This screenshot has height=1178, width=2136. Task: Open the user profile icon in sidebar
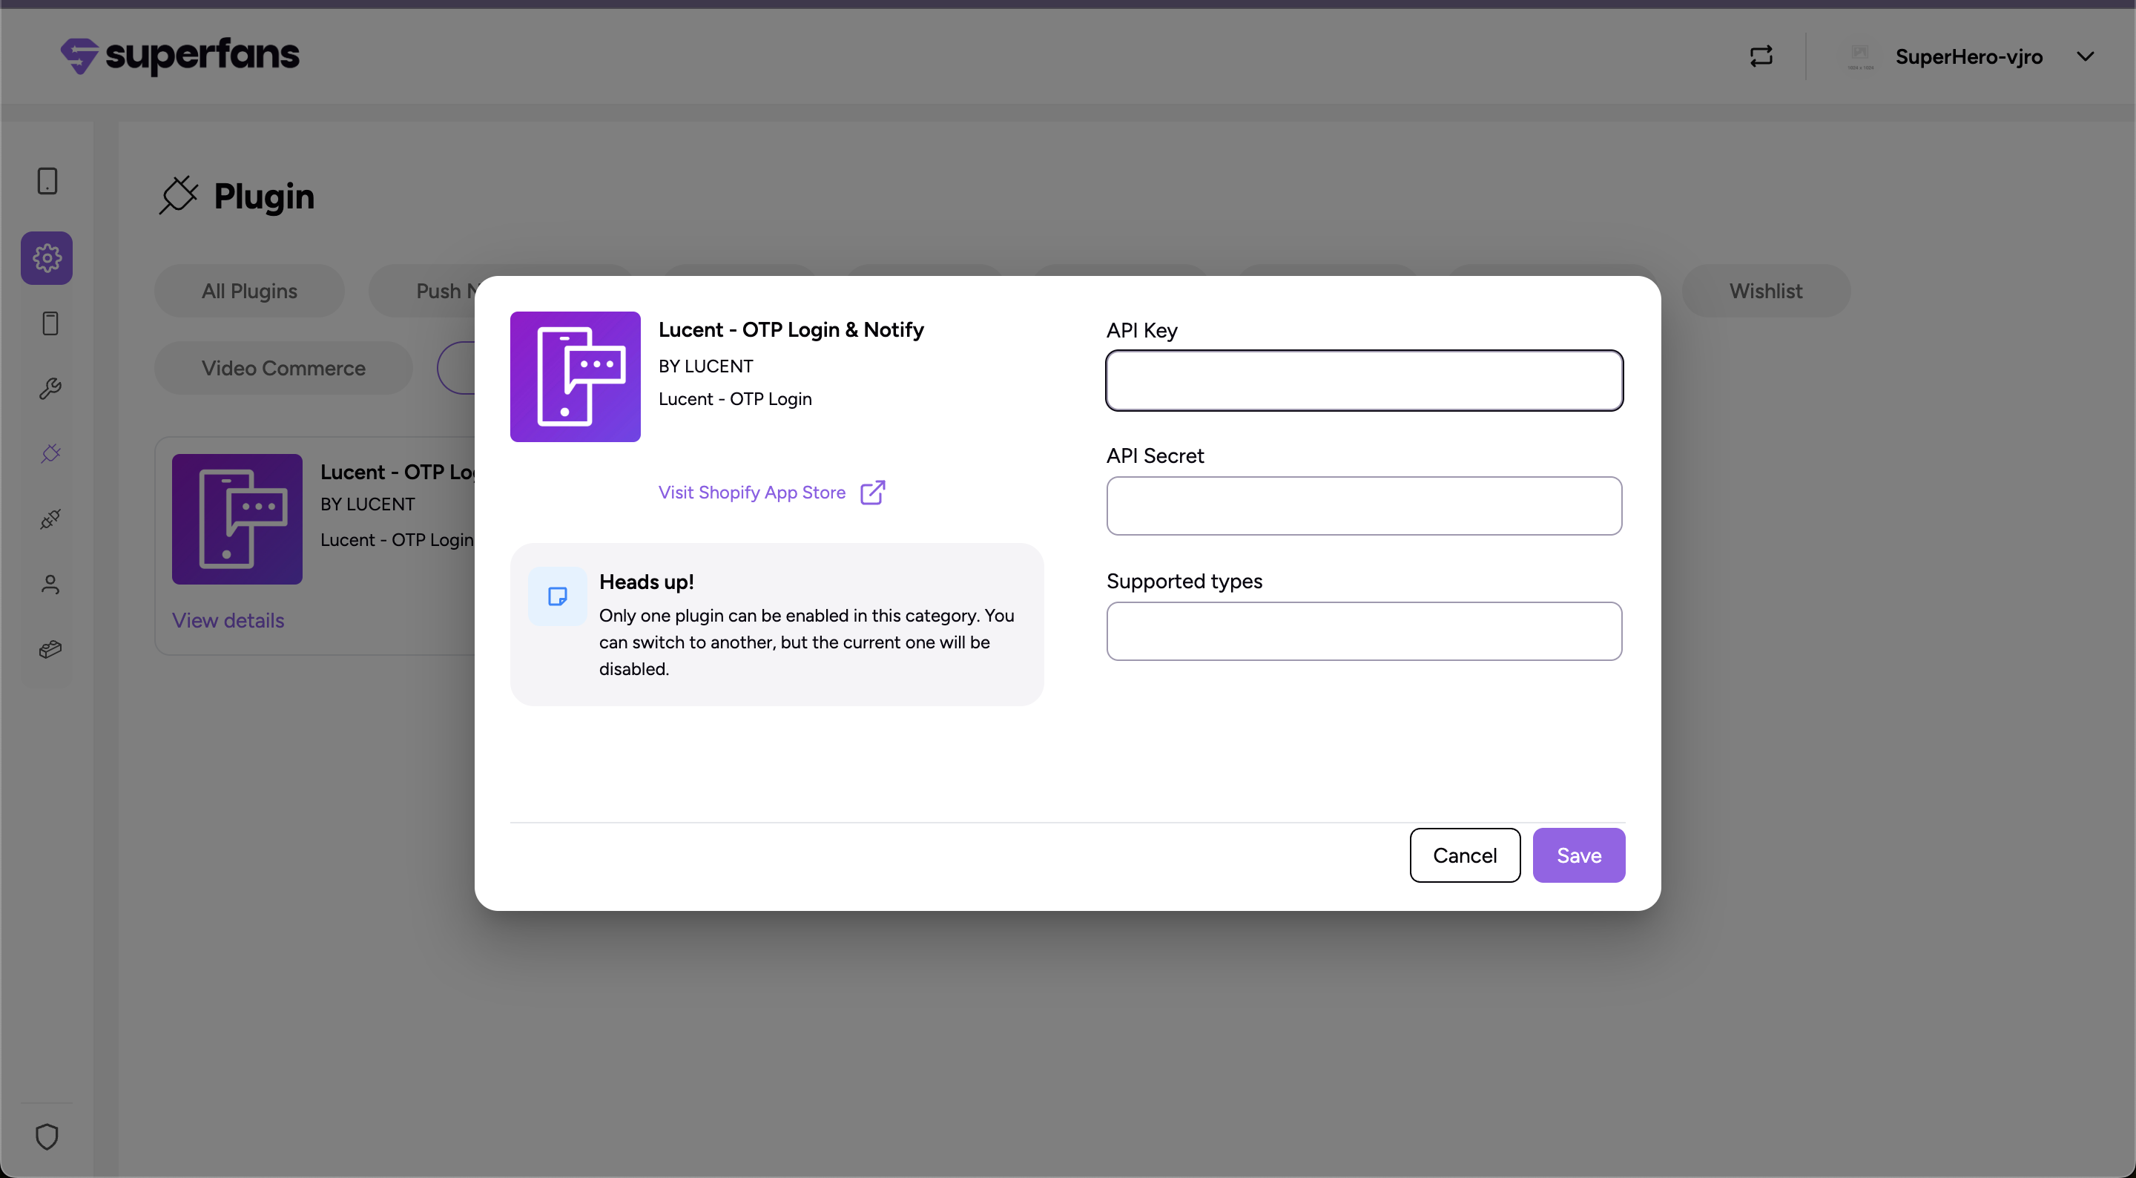pos(50,585)
